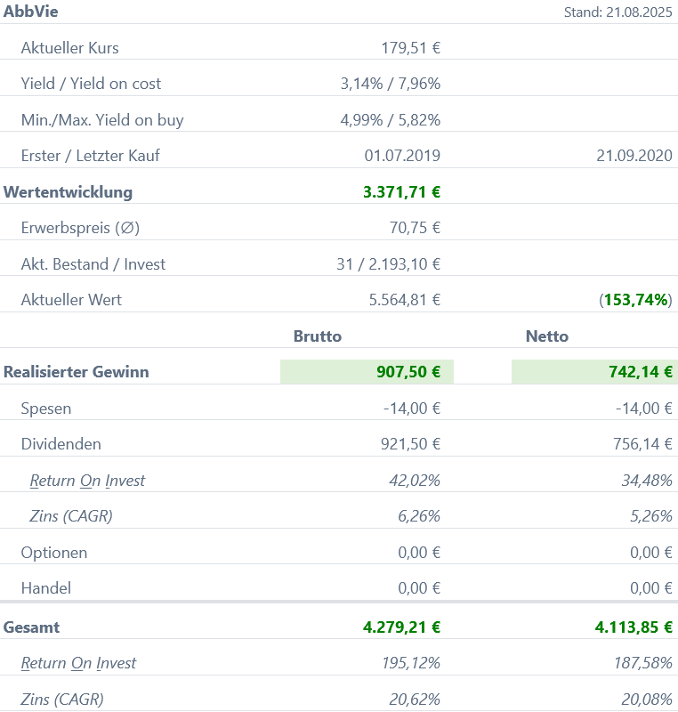Select Brutto Handel value 0,00 €
The width and height of the screenshot is (678, 712).
click(x=419, y=587)
